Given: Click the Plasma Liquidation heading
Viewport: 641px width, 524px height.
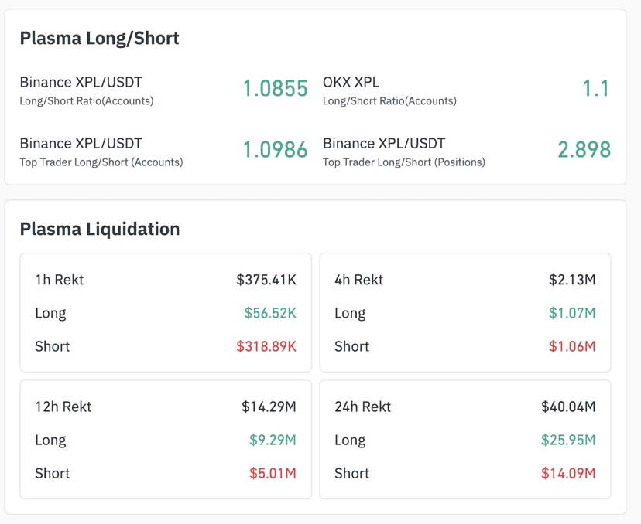Looking at the screenshot, I should pyautogui.click(x=99, y=229).
